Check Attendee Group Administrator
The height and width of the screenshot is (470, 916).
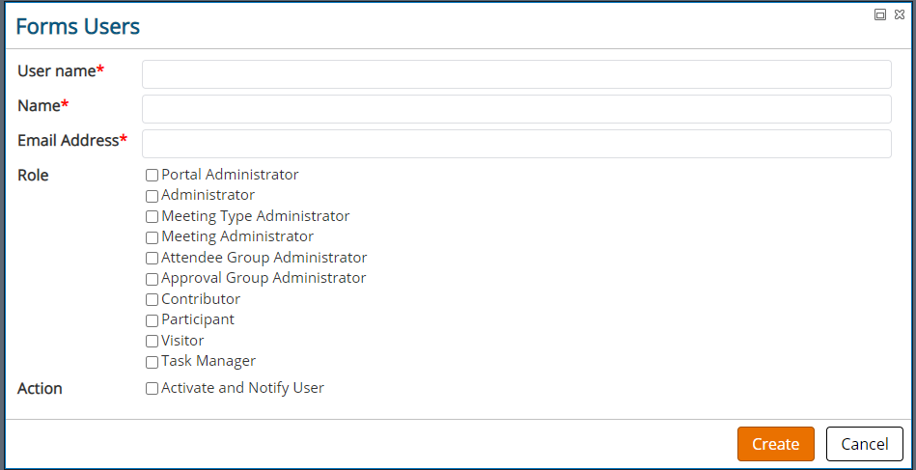152,258
